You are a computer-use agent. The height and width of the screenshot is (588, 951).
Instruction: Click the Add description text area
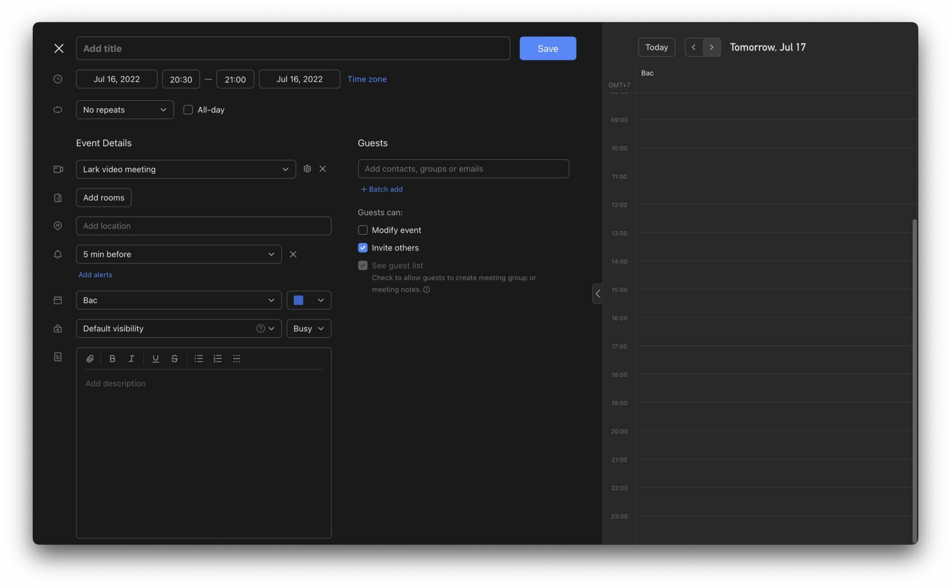pyautogui.click(x=204, y=454)
